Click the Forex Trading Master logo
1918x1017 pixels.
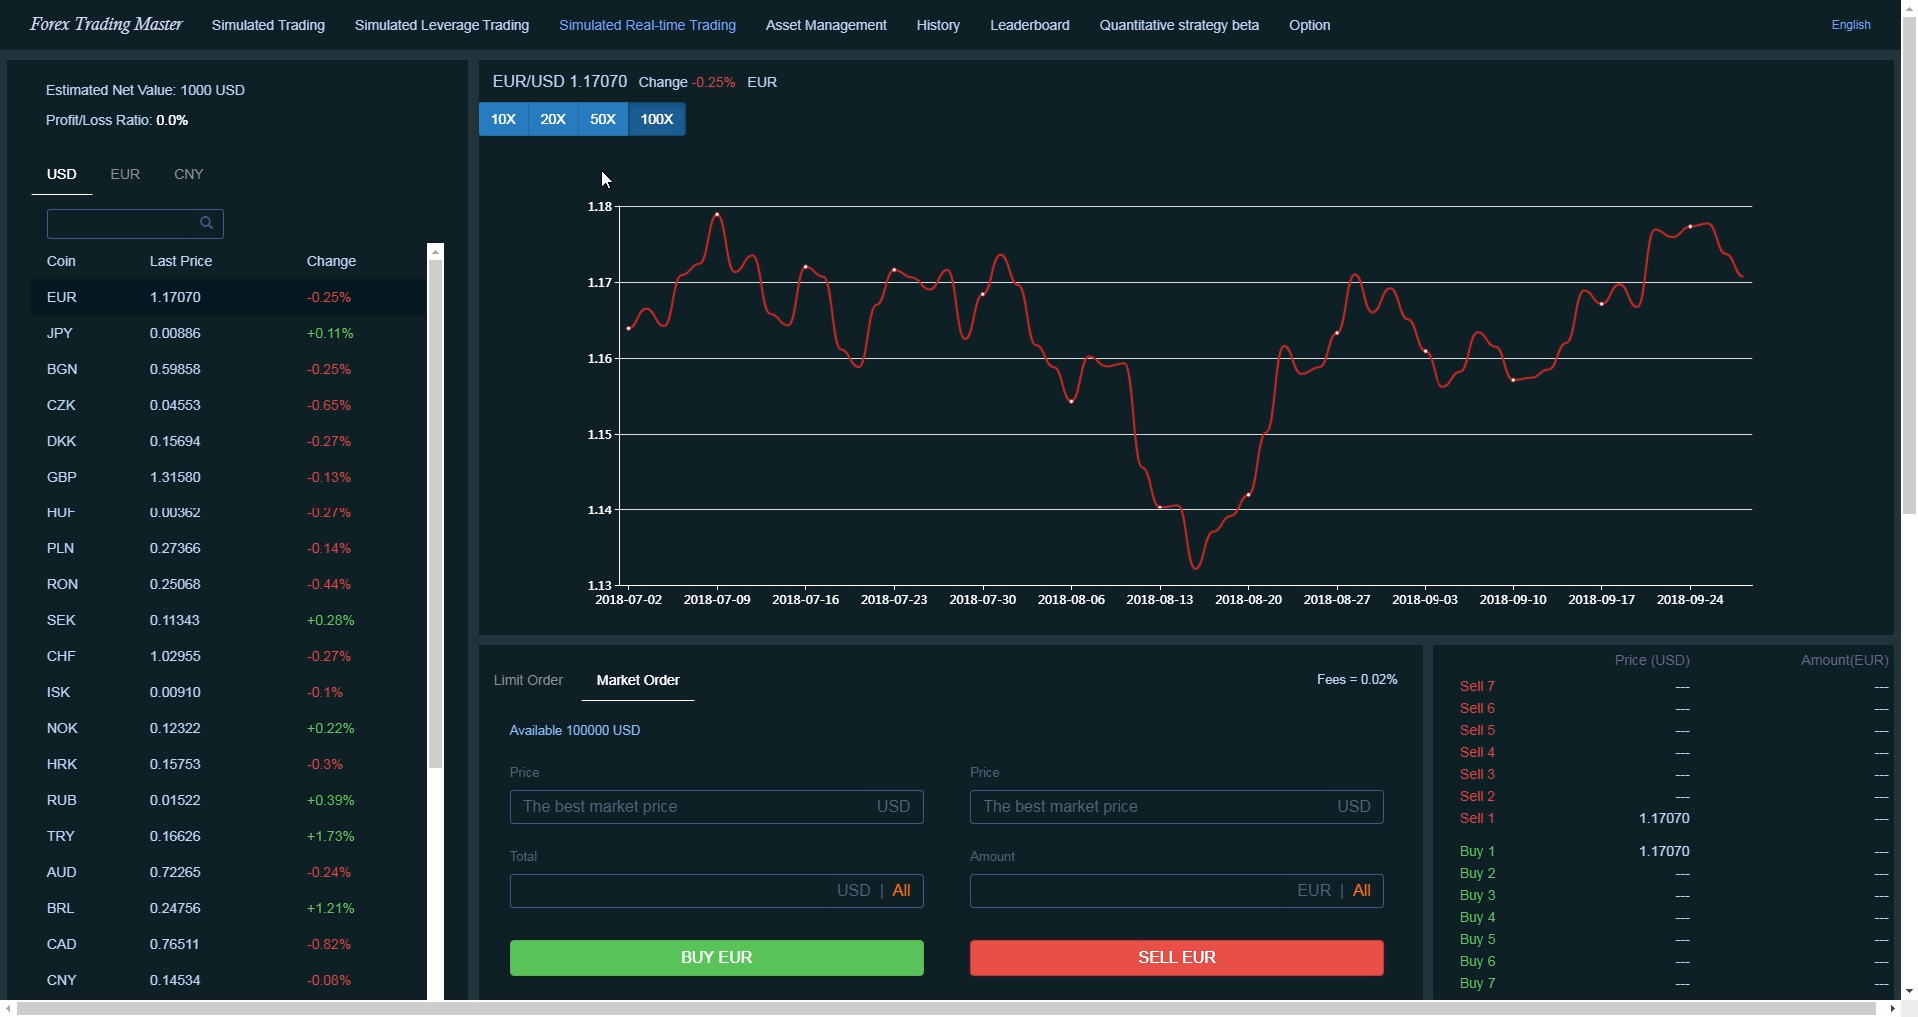click(x=105, y=24)
